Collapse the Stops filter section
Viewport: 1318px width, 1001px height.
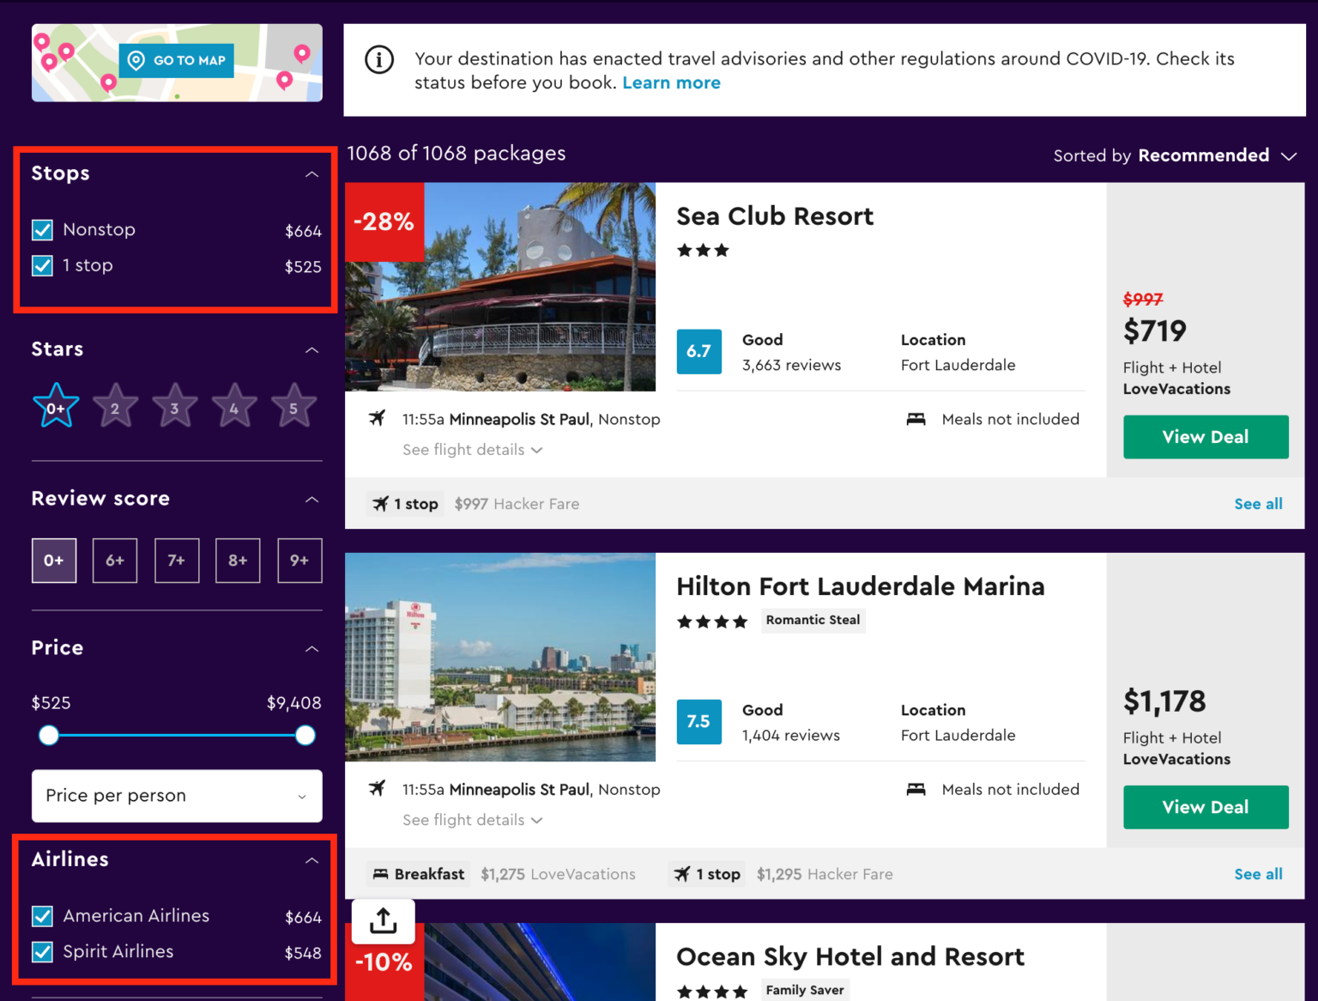coord(311,174)
